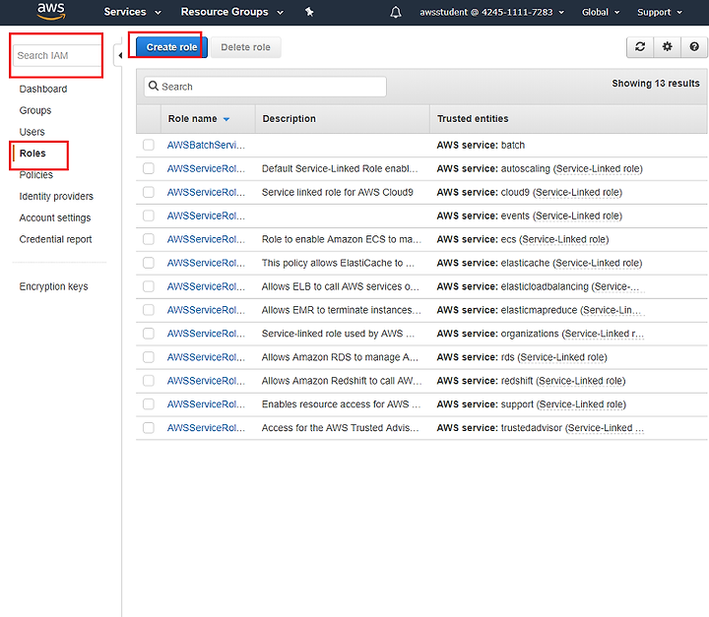The height and width of the screenshot is (617, 709).
Task: Open the role for redshift service
Action: point(206,381)
